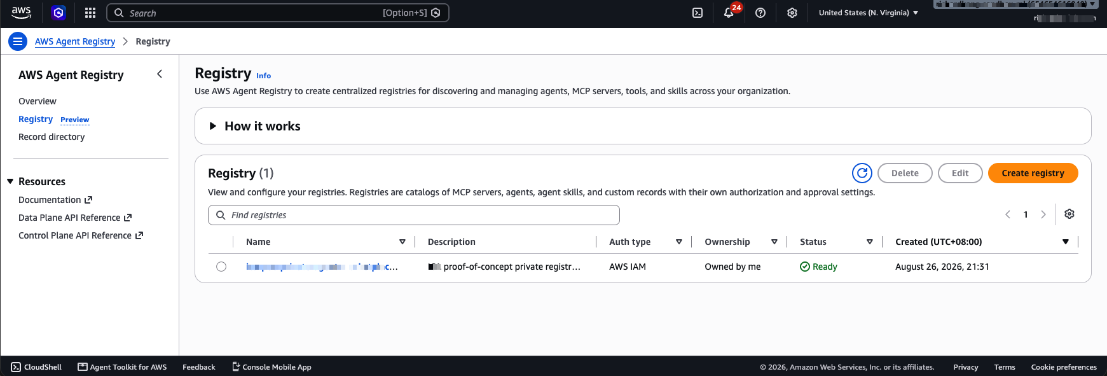Open the AWS console home logo

click(21, 13)
